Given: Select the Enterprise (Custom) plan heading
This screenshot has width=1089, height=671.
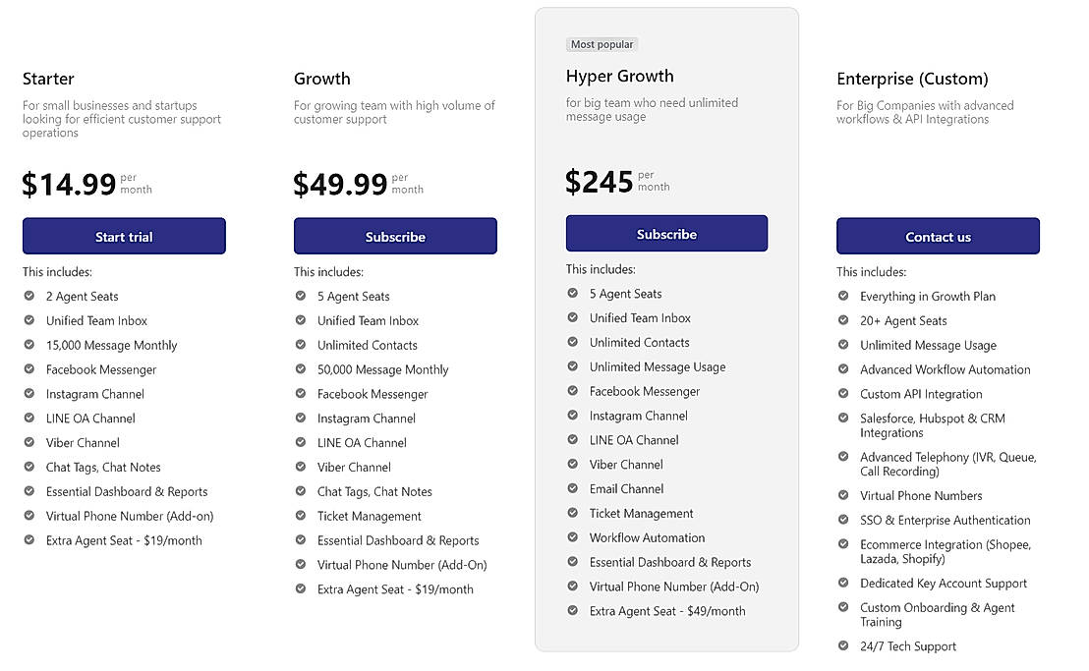Looking at the screenshot, I should pyautogui.click(x=912, y=79).
